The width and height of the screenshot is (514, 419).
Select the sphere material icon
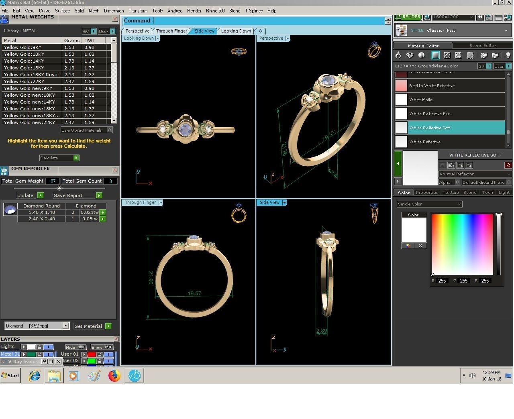[x=421, y=55]
